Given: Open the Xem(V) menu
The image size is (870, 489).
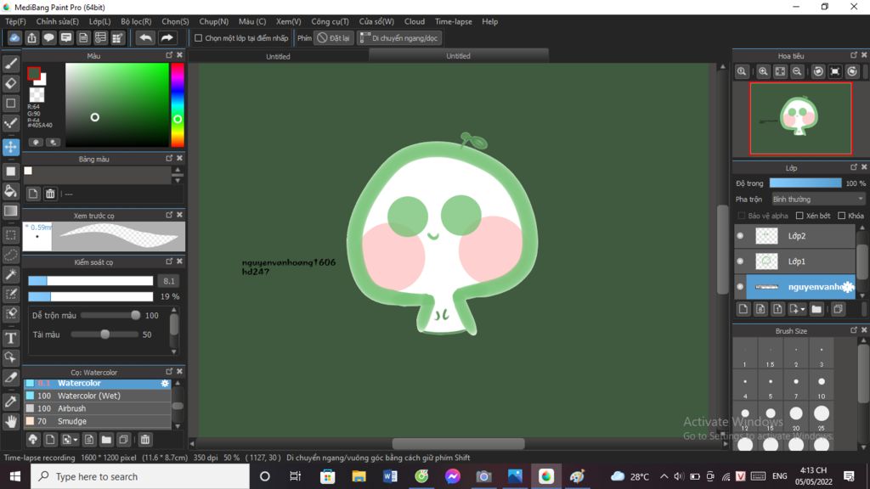Looking at the screenshot, I should [x=289, y=21].
